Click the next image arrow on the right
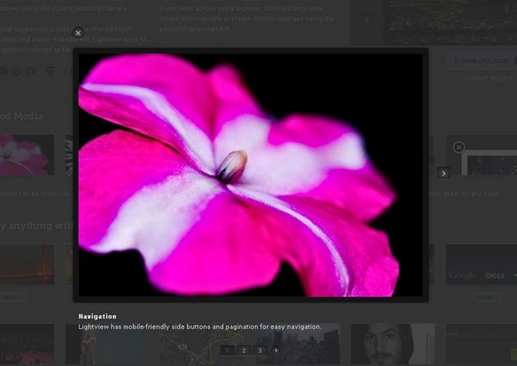This screenshot has width=517, height=366. [x=443, y=172]
